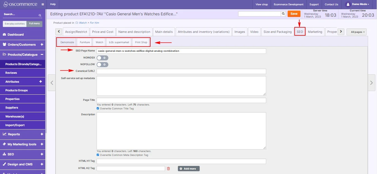377x174 pixels.
Task: Click the Watch category folder icon in breadcrumb
Action: [x=77, y=23]
